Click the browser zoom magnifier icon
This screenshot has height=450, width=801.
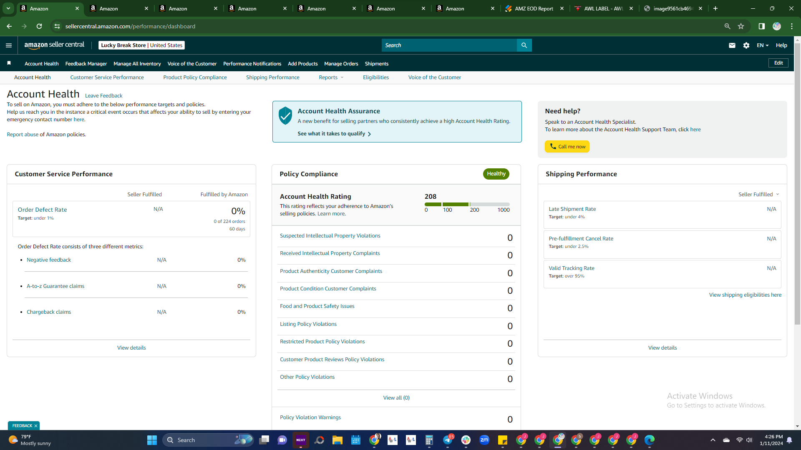(727, 26)
